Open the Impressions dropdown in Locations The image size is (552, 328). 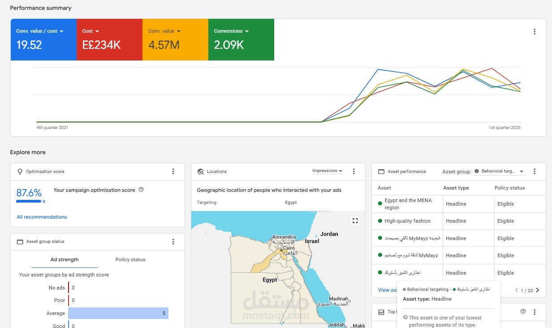(x=328, y=171)
